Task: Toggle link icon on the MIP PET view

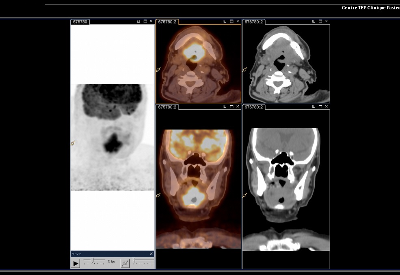Action: click(x=73, y=143)
